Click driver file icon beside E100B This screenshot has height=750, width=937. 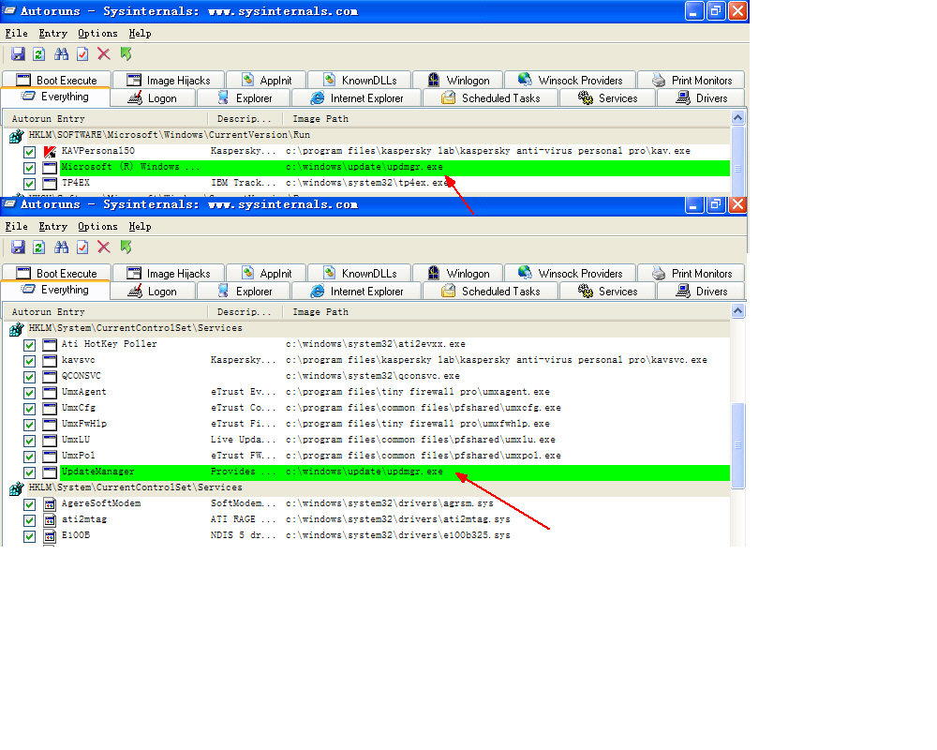click(x=50, y=536)
